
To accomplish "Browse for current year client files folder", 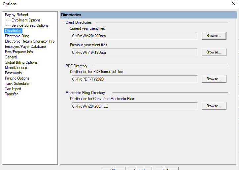I will point(214,36).
